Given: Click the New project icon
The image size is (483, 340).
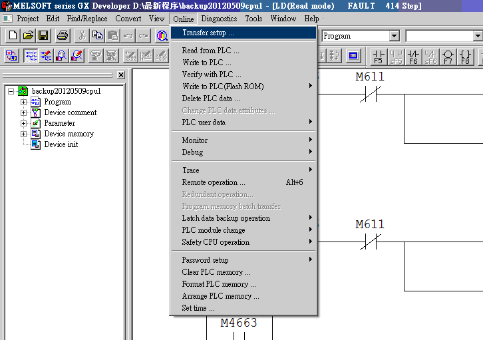Looking at the screenshot, I should (x=13, y=35).
